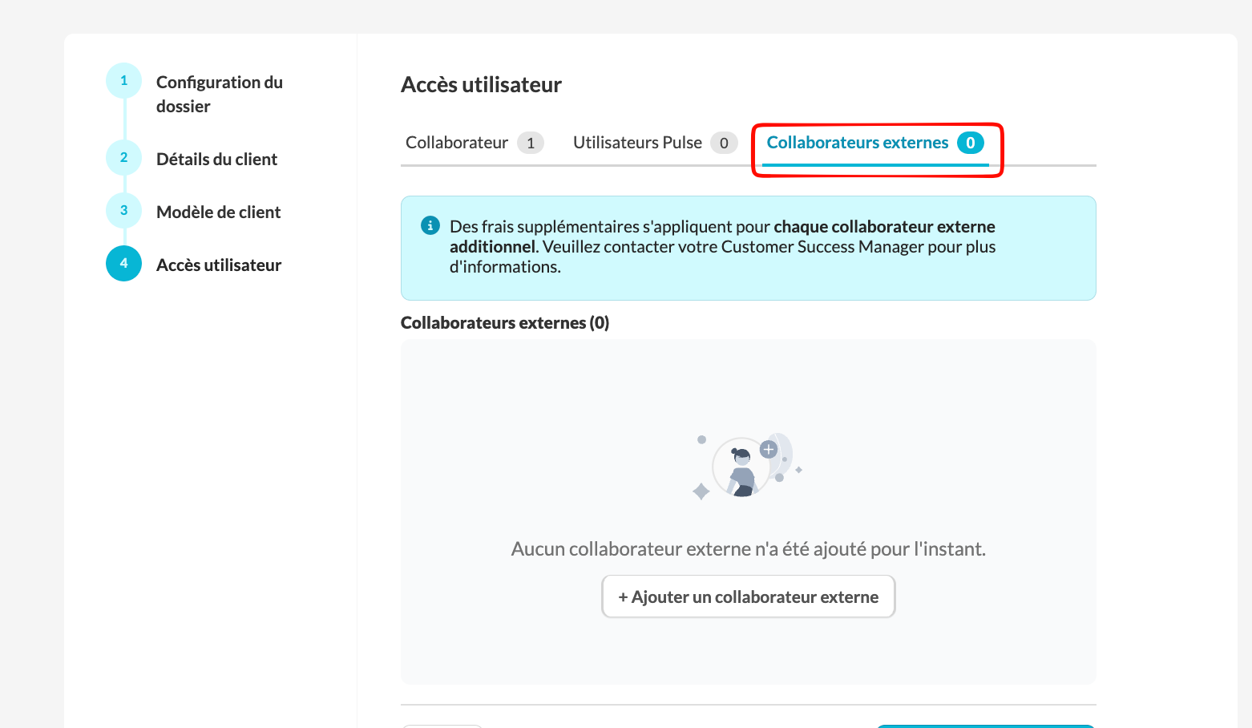This screenshot has height=728, width=1252.
Task: Click the count badge on Collaborateur tab
Action: pyautogui.click(x=531, y=143)
